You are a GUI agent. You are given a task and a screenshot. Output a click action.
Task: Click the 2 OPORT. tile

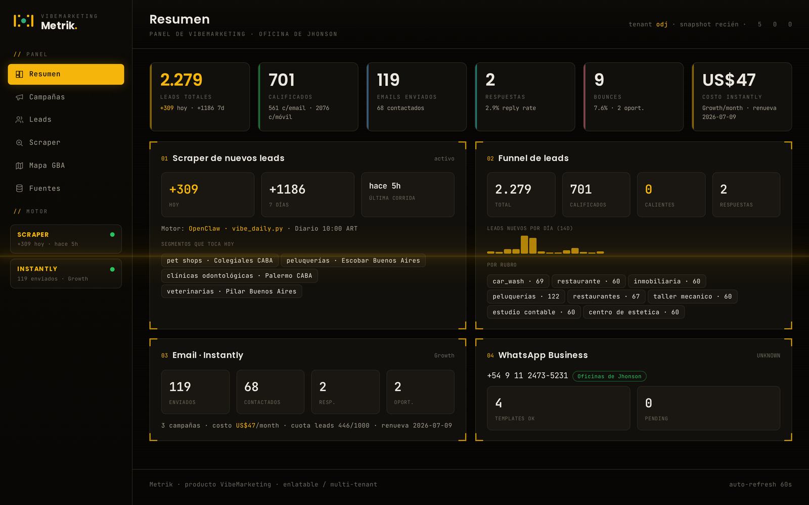420,392
